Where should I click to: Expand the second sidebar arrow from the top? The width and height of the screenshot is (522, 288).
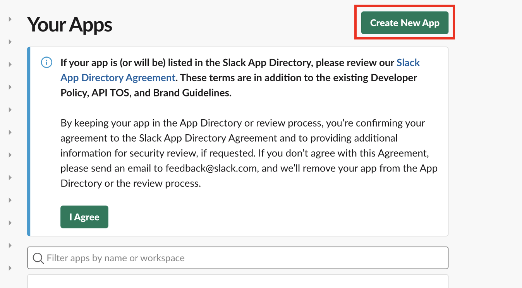point(10,41)
